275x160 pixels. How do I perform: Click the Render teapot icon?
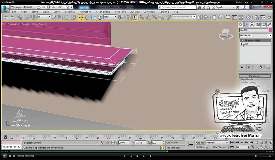(269, 17)
